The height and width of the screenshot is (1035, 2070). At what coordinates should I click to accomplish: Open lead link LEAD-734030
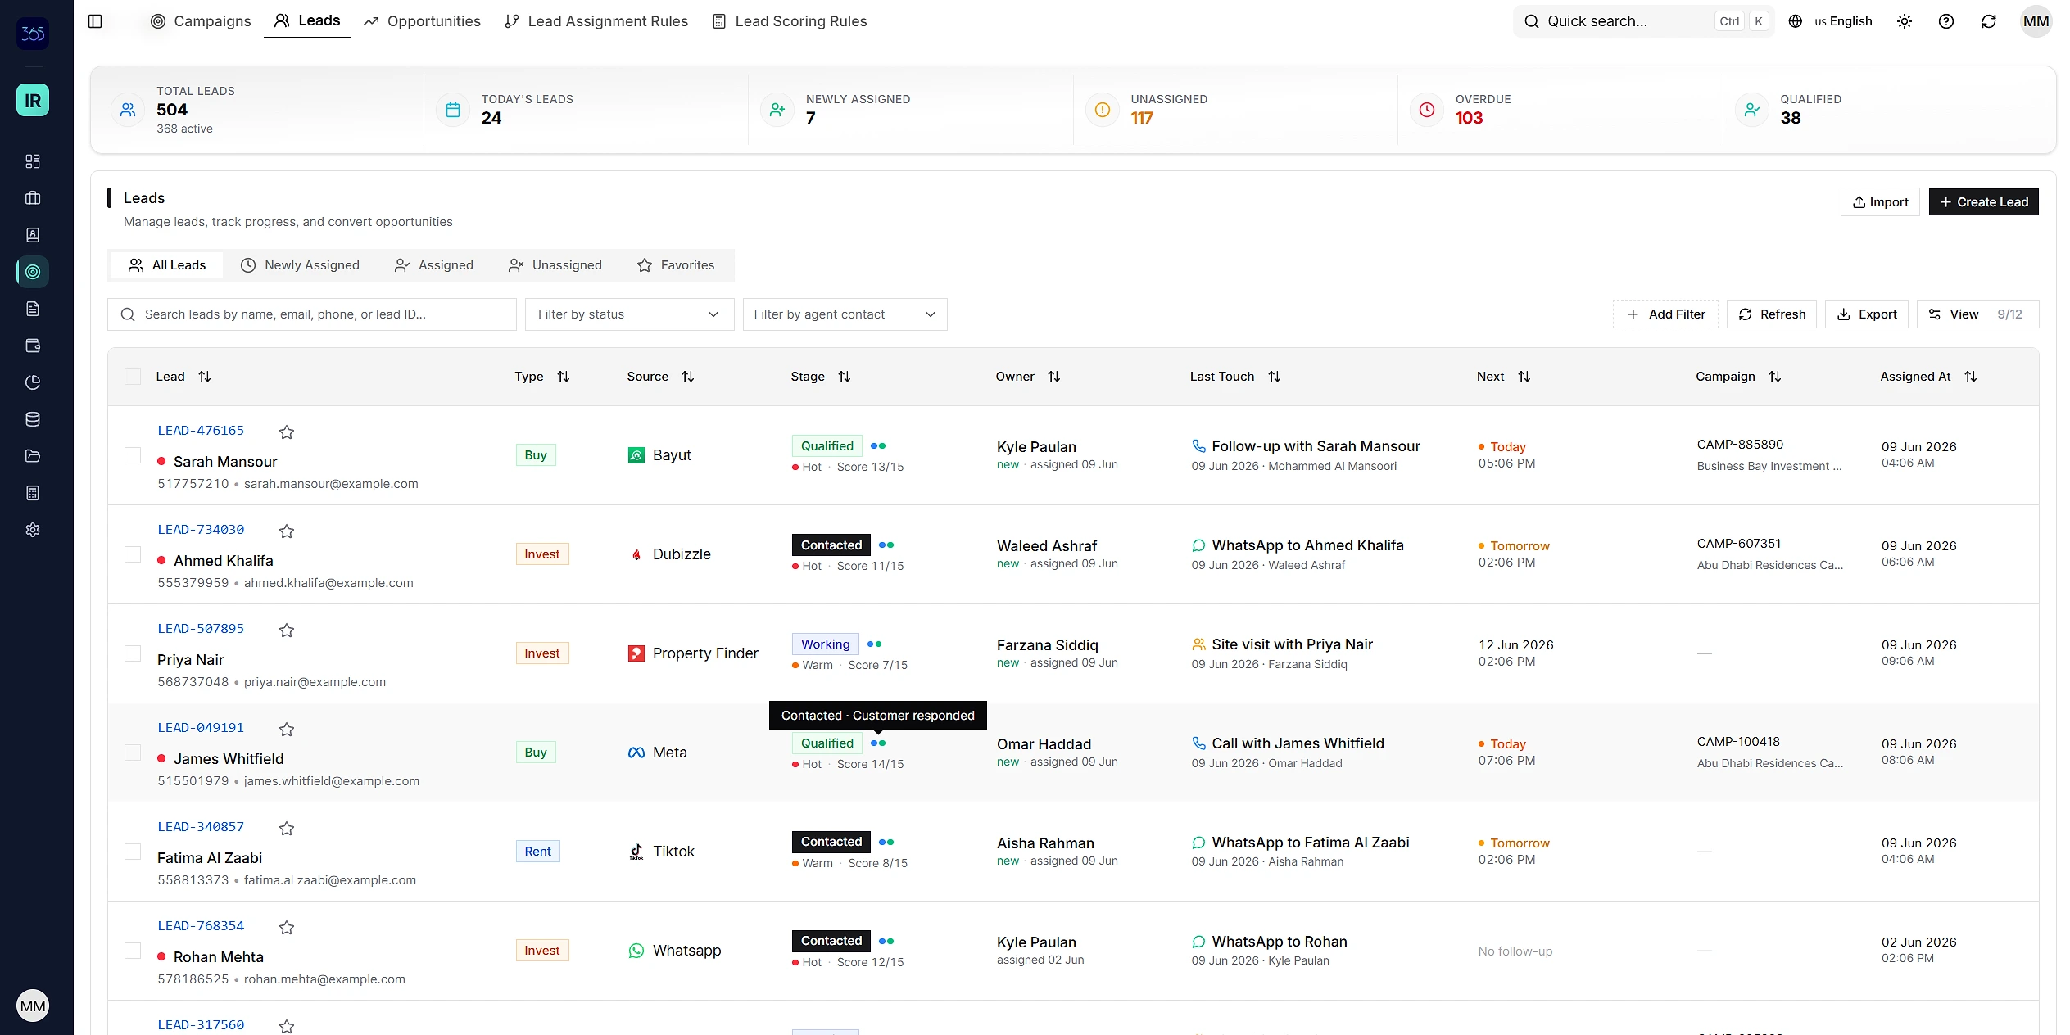coord(201,530)
